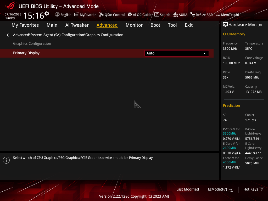Screen dimensions: 268x201
Task: Click the ROG logo icon
Action: pyautogui.click(x=10, y=6)
